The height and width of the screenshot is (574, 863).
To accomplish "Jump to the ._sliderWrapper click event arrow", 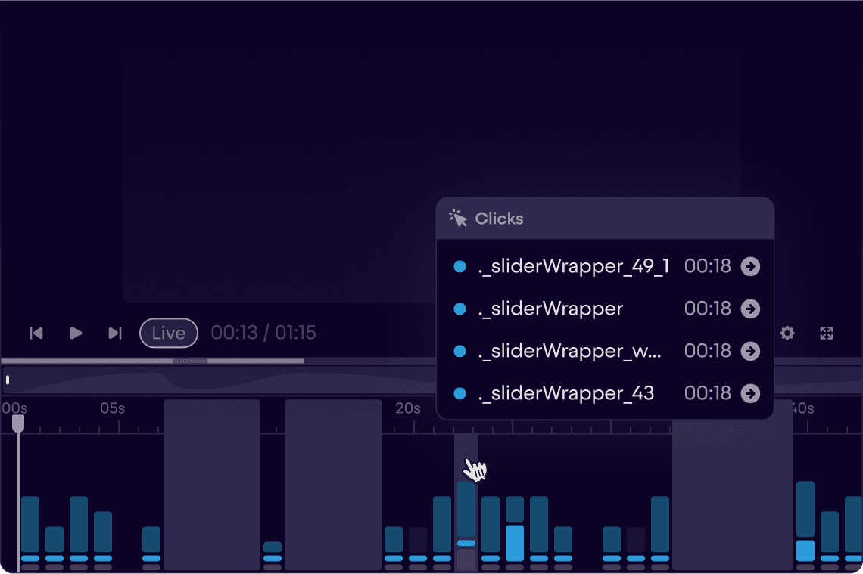I will click(x=750, y=309).
